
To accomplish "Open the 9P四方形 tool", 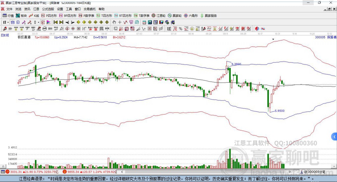I will click(x=68, y=16).
